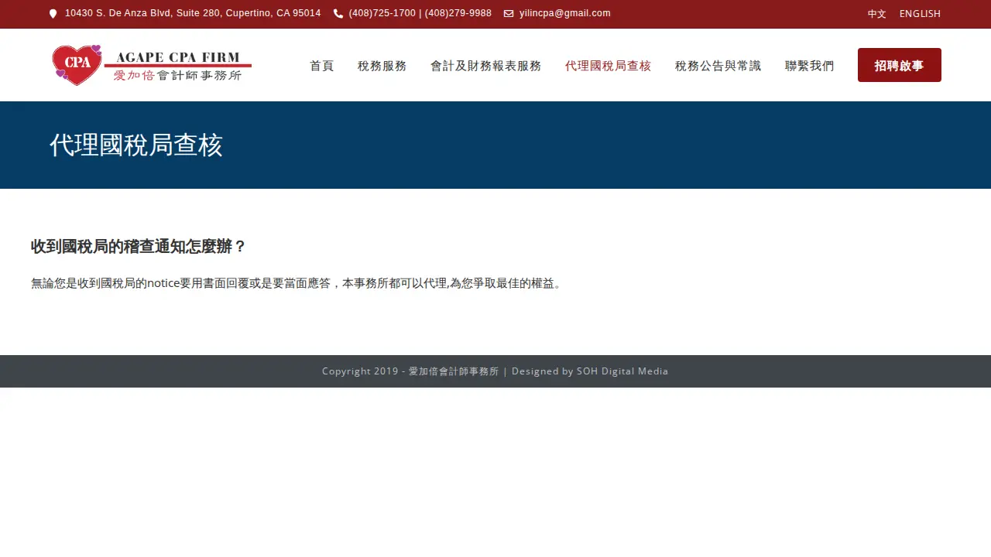Image resolution: width=991 pixels, height=557 pixels.
Task: Click phone number (408)725-1700 | (408)279-9988
Action: 420,13
